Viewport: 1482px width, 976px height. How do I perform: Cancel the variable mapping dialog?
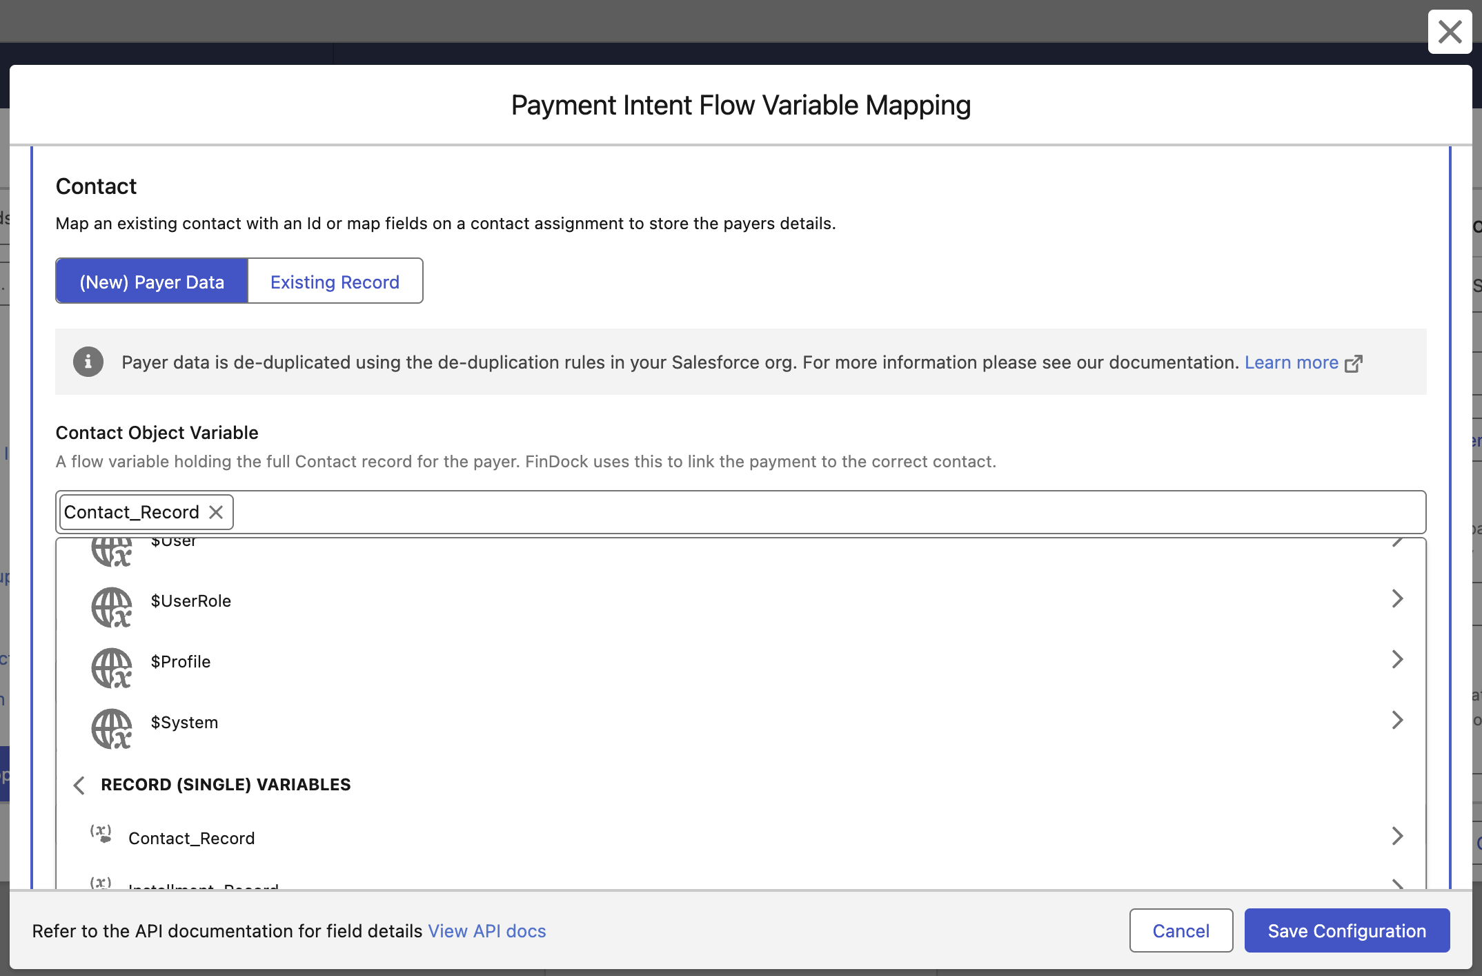tap(1180, 930)
